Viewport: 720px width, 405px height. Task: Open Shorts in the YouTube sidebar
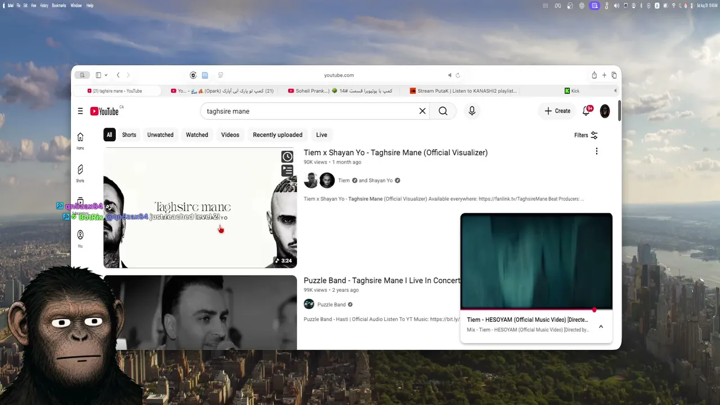tap(80, 173)
